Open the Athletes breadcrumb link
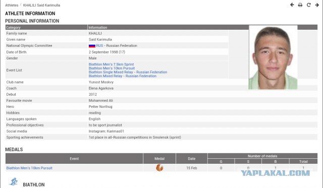 (x=12, y=5)
